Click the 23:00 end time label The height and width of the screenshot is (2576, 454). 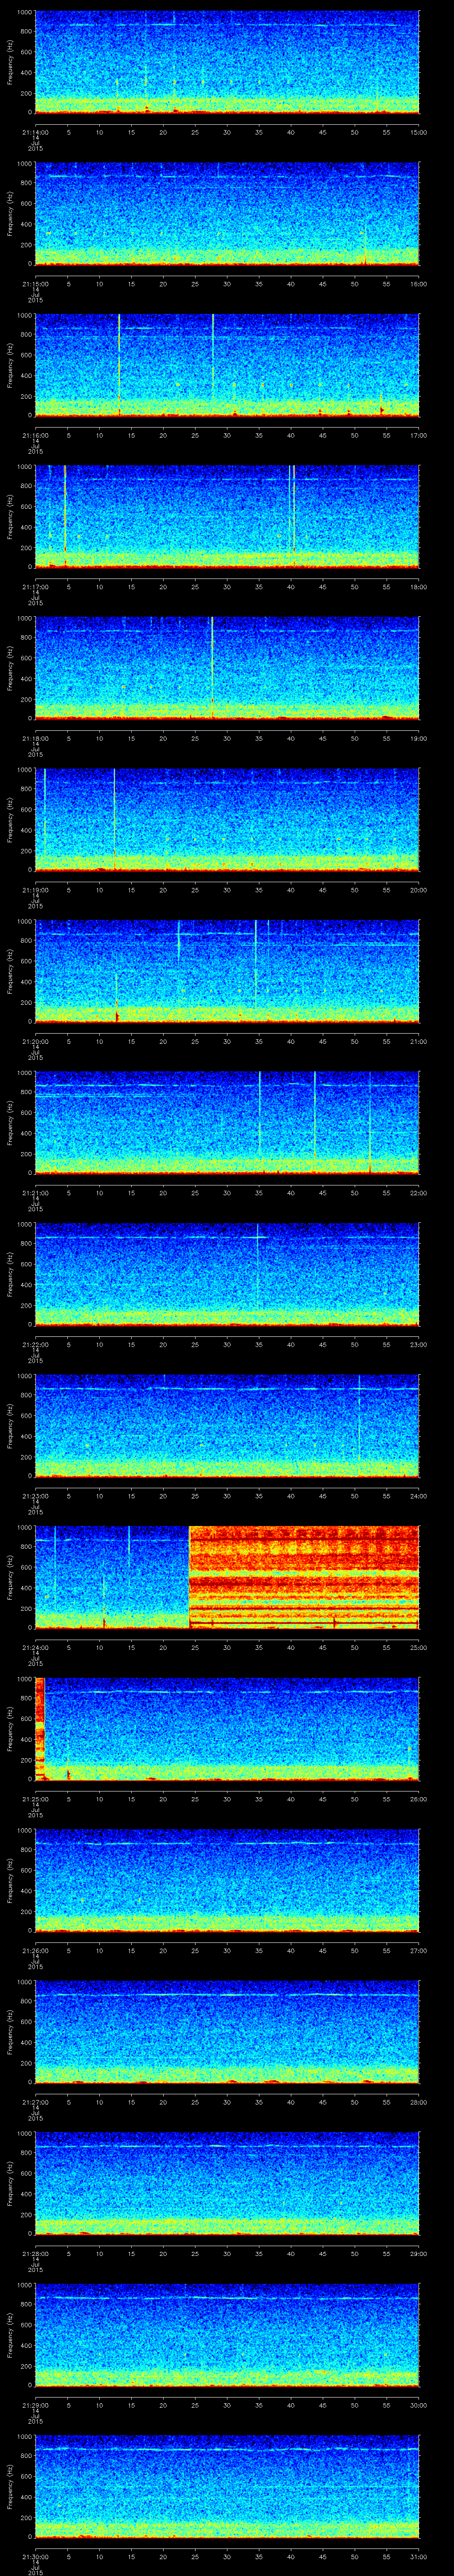tap(419, 1344)
